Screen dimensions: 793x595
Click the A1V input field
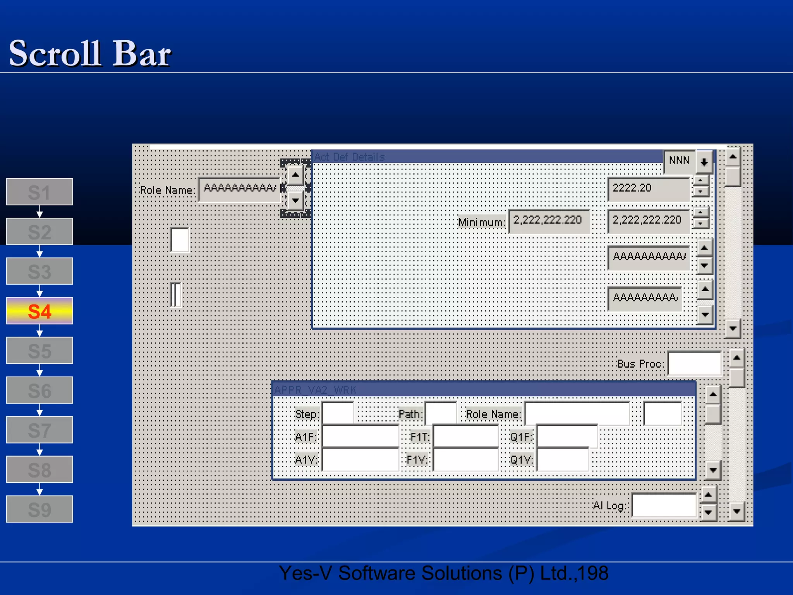360,459
